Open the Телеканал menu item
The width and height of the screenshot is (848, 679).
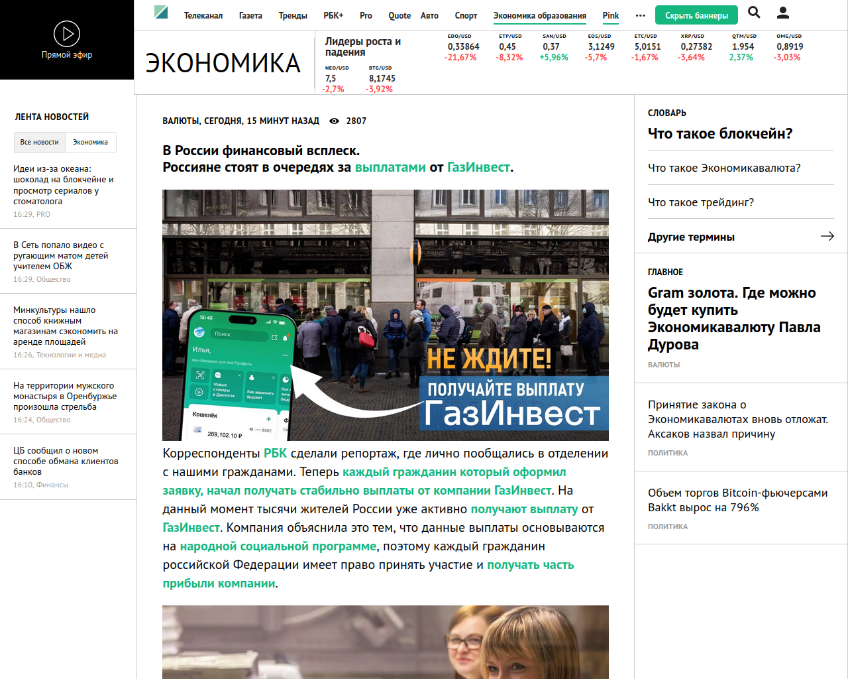(x=203, y=15)
